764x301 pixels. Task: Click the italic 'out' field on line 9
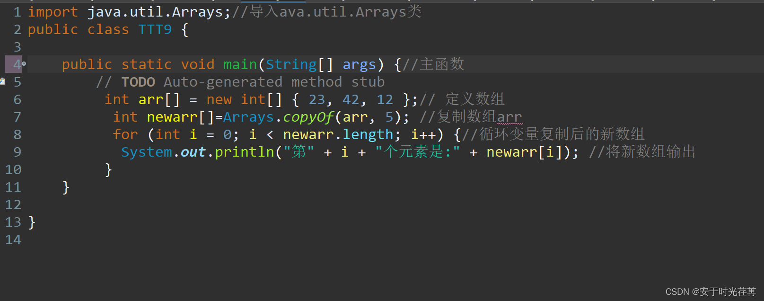tap(193, 152)
